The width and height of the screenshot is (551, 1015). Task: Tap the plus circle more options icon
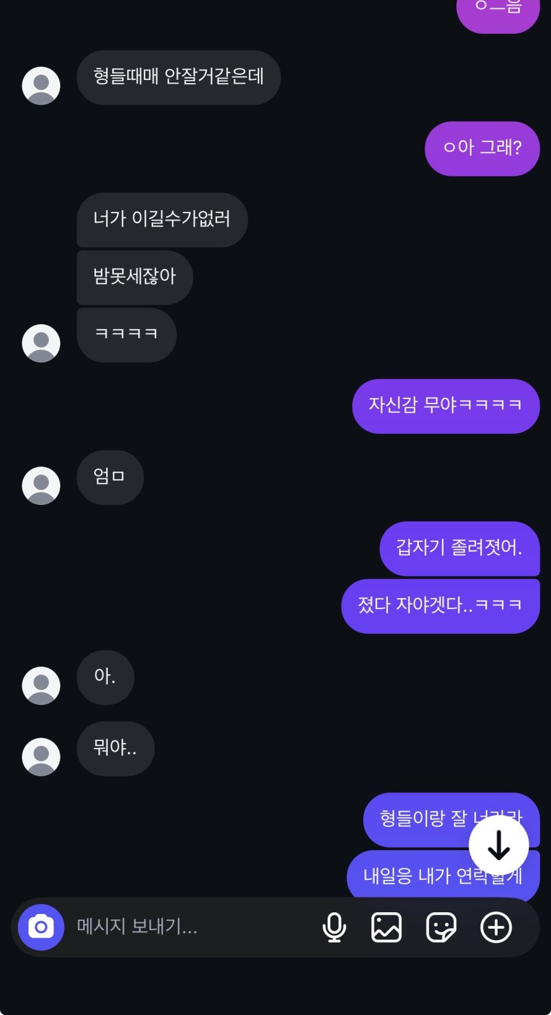click(496, 927)
